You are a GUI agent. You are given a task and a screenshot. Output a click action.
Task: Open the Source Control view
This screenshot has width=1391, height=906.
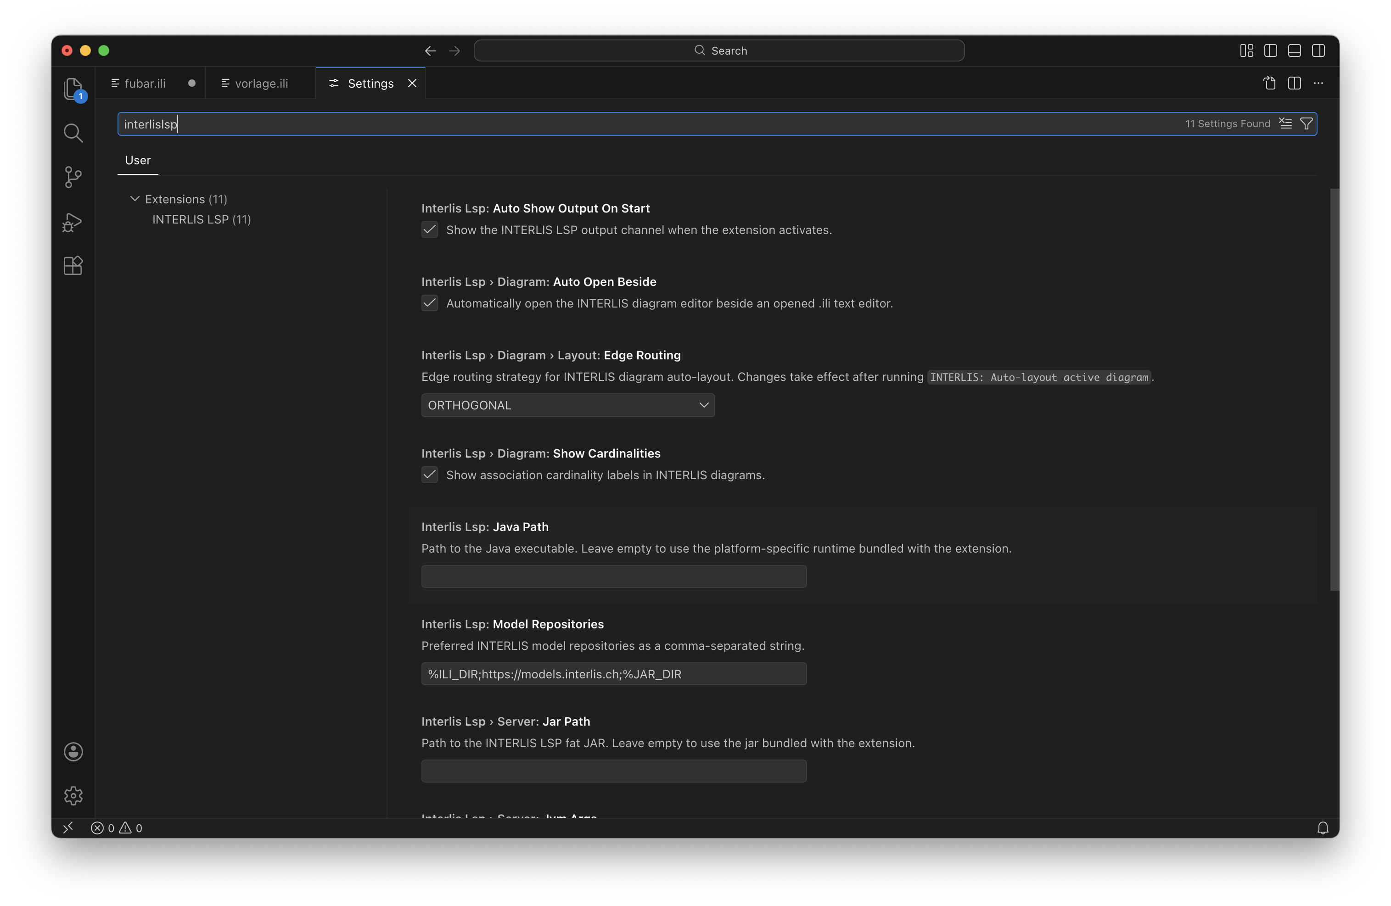coord(73,178)
